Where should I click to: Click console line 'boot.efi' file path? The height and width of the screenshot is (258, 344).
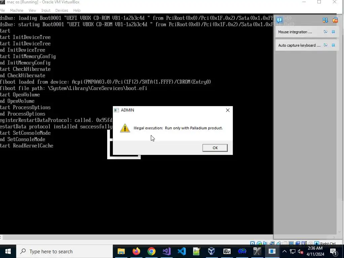[74, 88]
